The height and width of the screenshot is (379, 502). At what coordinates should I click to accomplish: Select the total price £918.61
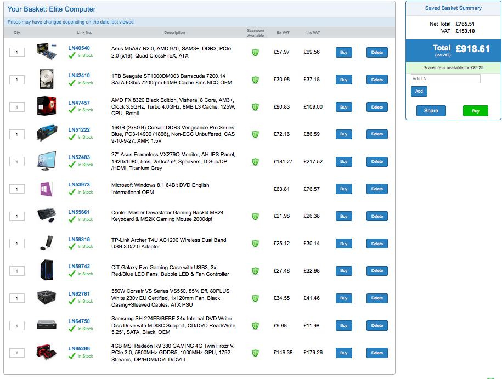coord(472,49)
